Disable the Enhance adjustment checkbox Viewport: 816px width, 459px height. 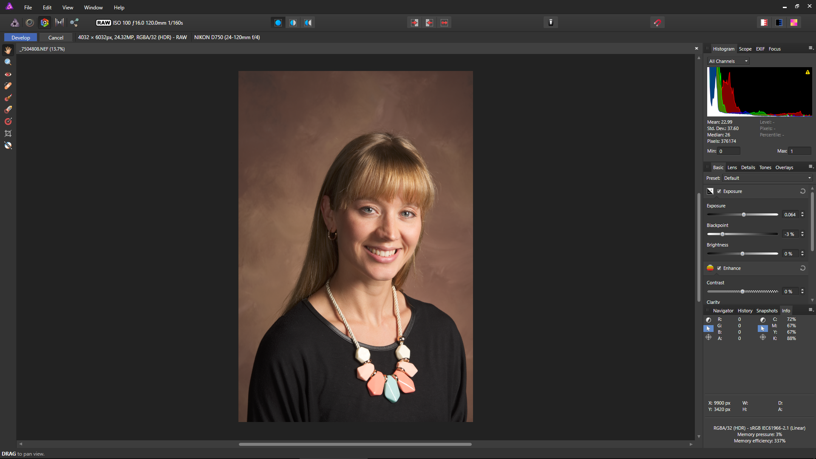pyautogui.click(x=719, y=268)
